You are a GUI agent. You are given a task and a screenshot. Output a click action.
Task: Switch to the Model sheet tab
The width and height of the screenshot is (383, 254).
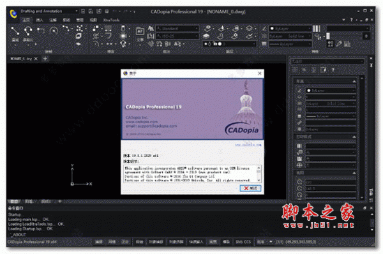14,202
